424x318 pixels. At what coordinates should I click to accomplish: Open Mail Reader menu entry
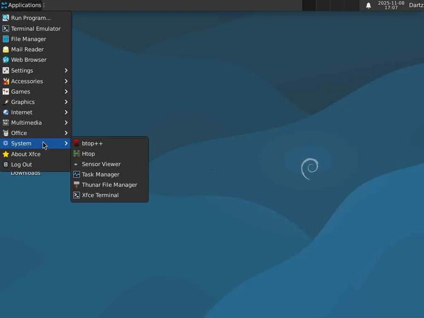click(36, 50)
